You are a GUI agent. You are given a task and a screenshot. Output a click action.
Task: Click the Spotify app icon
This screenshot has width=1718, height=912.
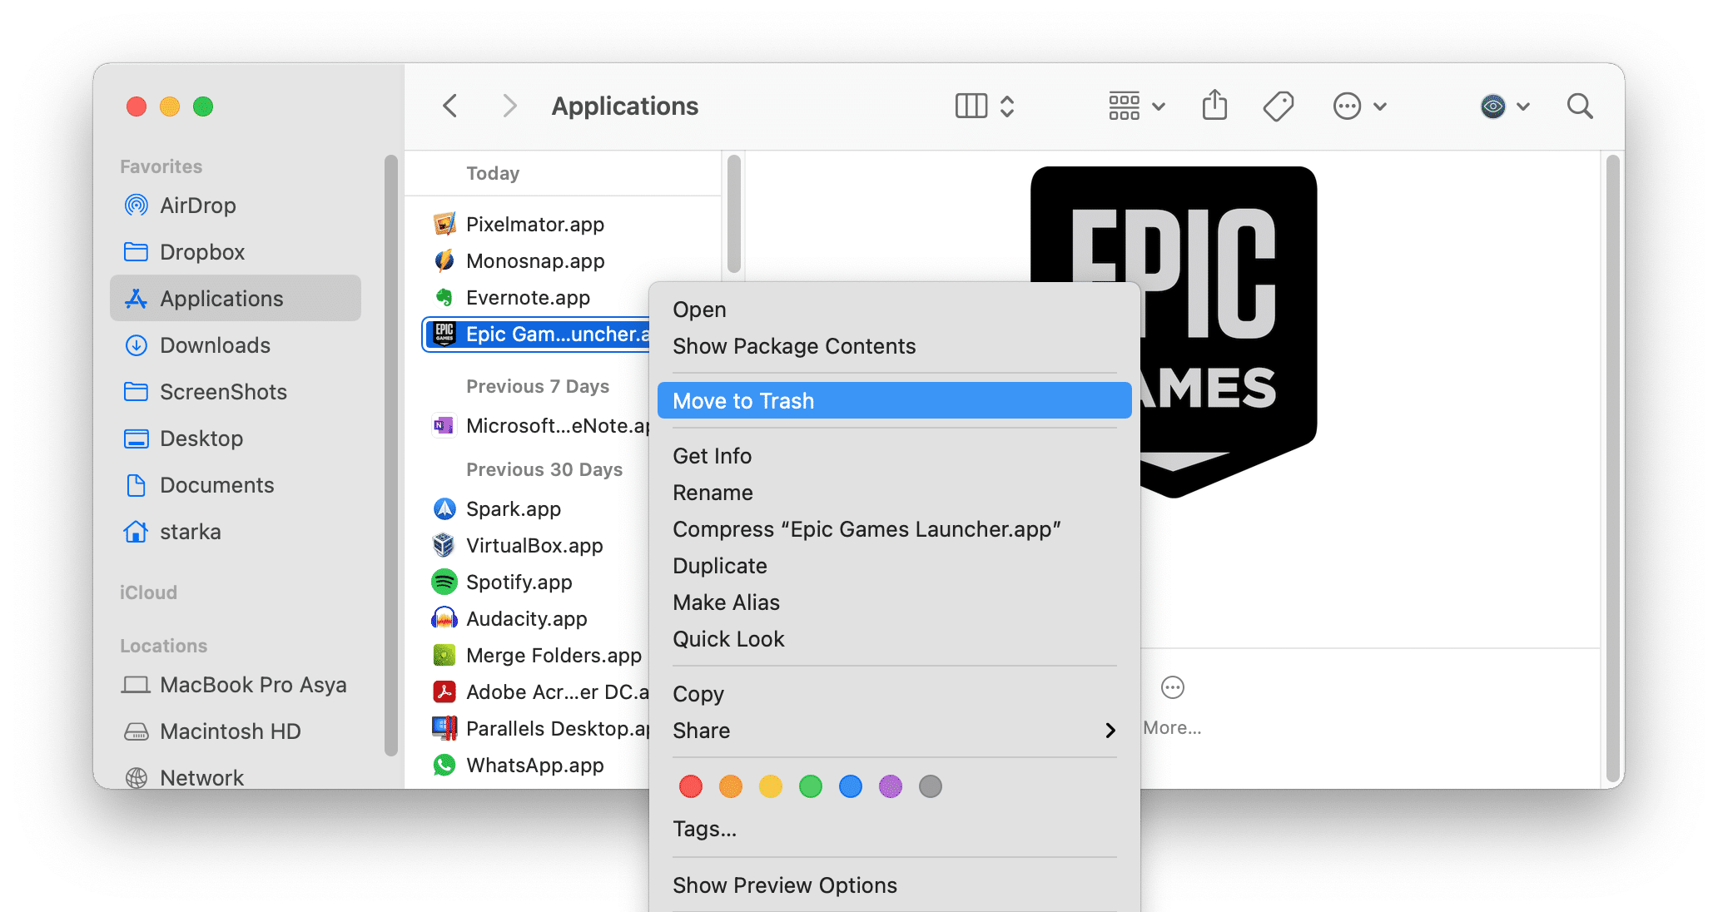[x=444, y=584]
